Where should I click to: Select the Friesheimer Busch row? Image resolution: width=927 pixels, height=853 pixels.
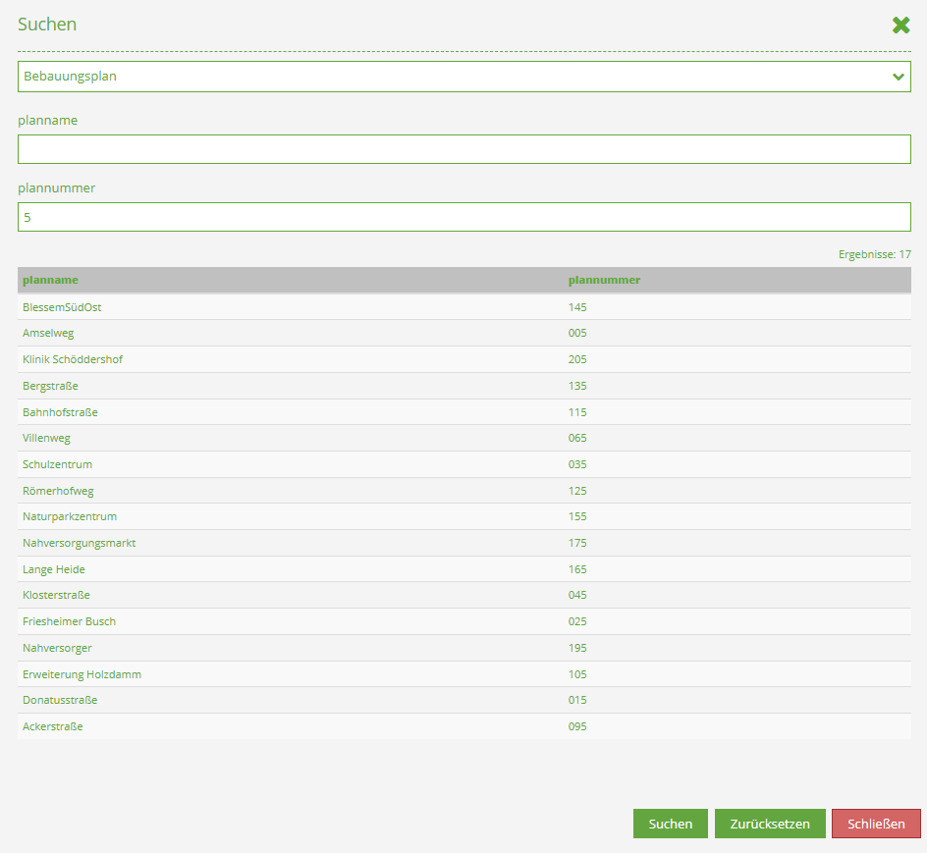[x=464, y=621]
